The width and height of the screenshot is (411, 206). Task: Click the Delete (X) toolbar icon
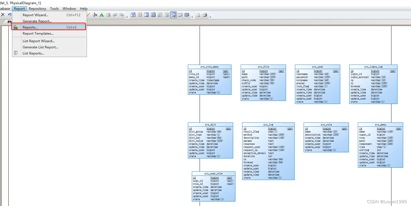point(3,15)
